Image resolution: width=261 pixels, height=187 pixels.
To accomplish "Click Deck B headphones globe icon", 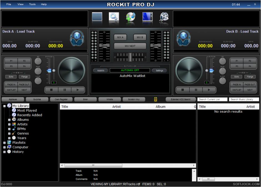I will click(x=184, y=38).
